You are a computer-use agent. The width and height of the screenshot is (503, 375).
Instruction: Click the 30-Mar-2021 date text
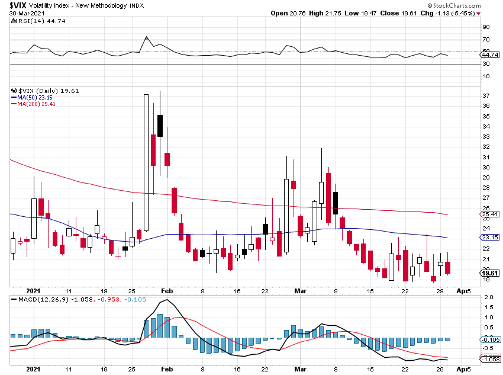[x=25, y=13]
